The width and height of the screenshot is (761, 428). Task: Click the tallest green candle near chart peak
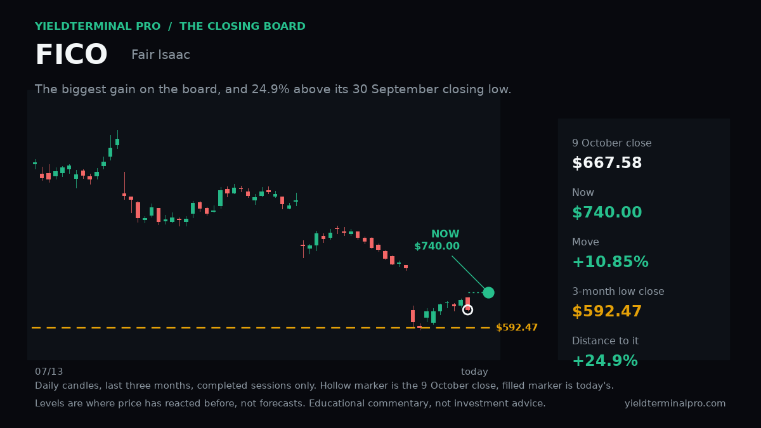[110, 152]
